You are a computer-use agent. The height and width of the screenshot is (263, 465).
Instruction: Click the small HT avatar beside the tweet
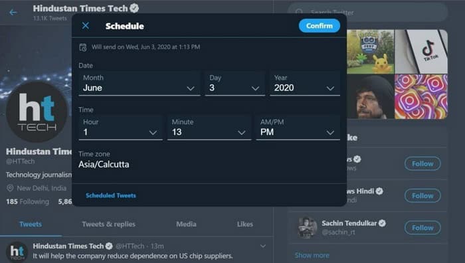click(17, 252)
